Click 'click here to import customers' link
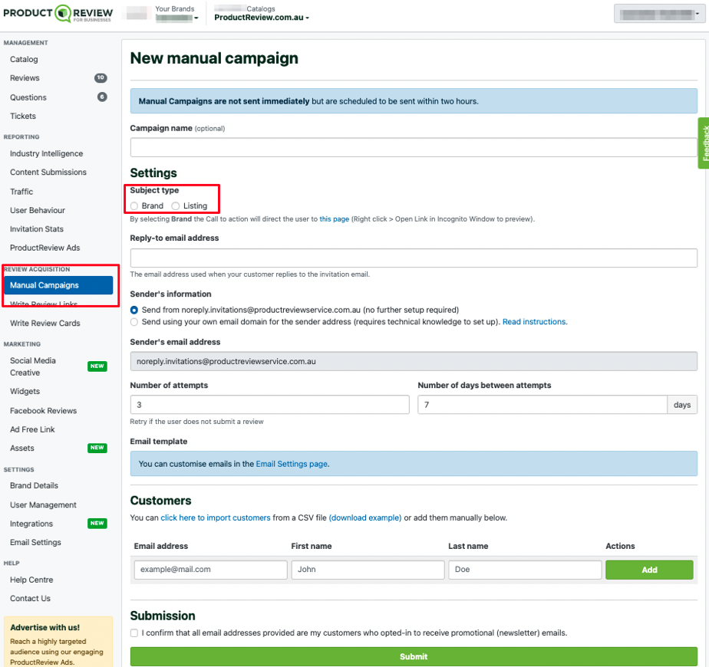This screenshot has height=667, width=709. point(215,517)
